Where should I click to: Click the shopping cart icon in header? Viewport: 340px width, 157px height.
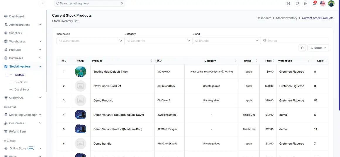click(297, 4)
